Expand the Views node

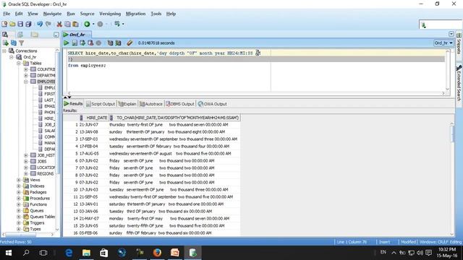click(x=19, y=180)
